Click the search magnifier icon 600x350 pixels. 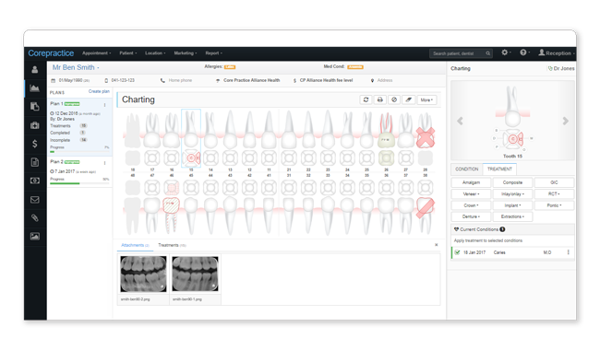coord(488,53)
